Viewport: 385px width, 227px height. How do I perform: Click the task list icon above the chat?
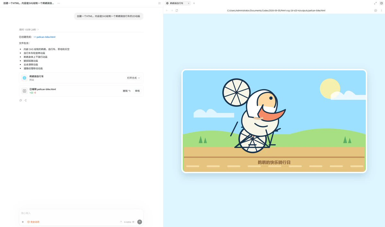pos(160,3)
